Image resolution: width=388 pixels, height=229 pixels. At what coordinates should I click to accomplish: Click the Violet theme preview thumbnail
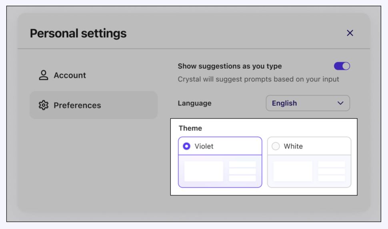point(220,171)
